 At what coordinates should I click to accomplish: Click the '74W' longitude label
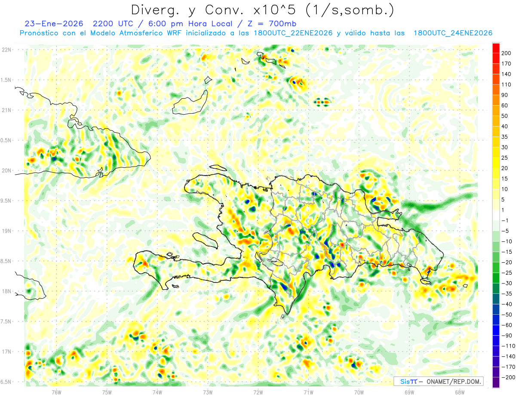click(157, 392)
